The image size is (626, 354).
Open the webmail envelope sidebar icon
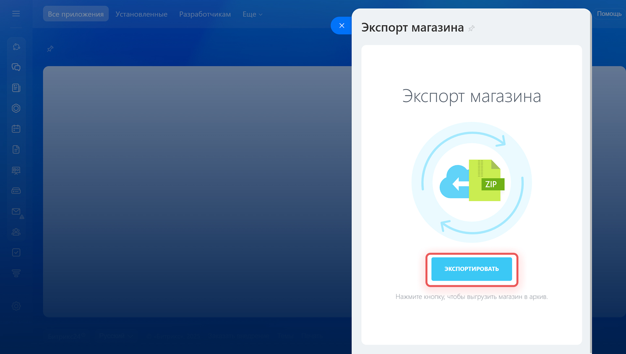tap(16, 212)
